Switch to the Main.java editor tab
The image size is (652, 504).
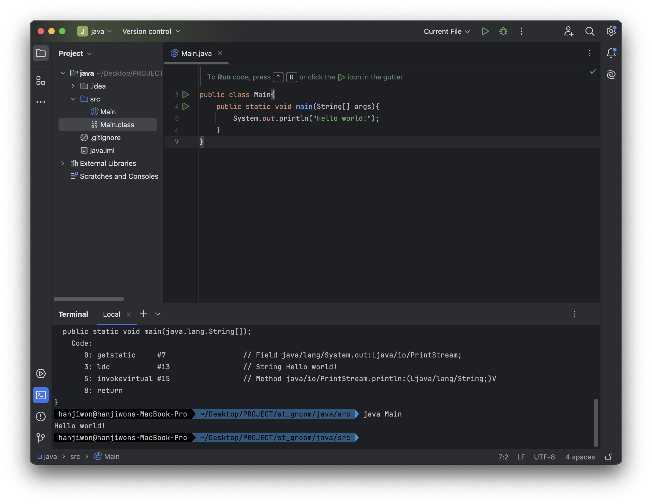click(196, 53)
